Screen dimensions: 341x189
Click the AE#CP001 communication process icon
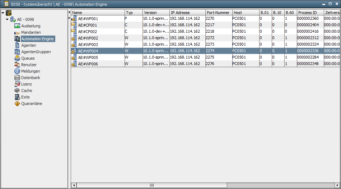pos(74,25)
